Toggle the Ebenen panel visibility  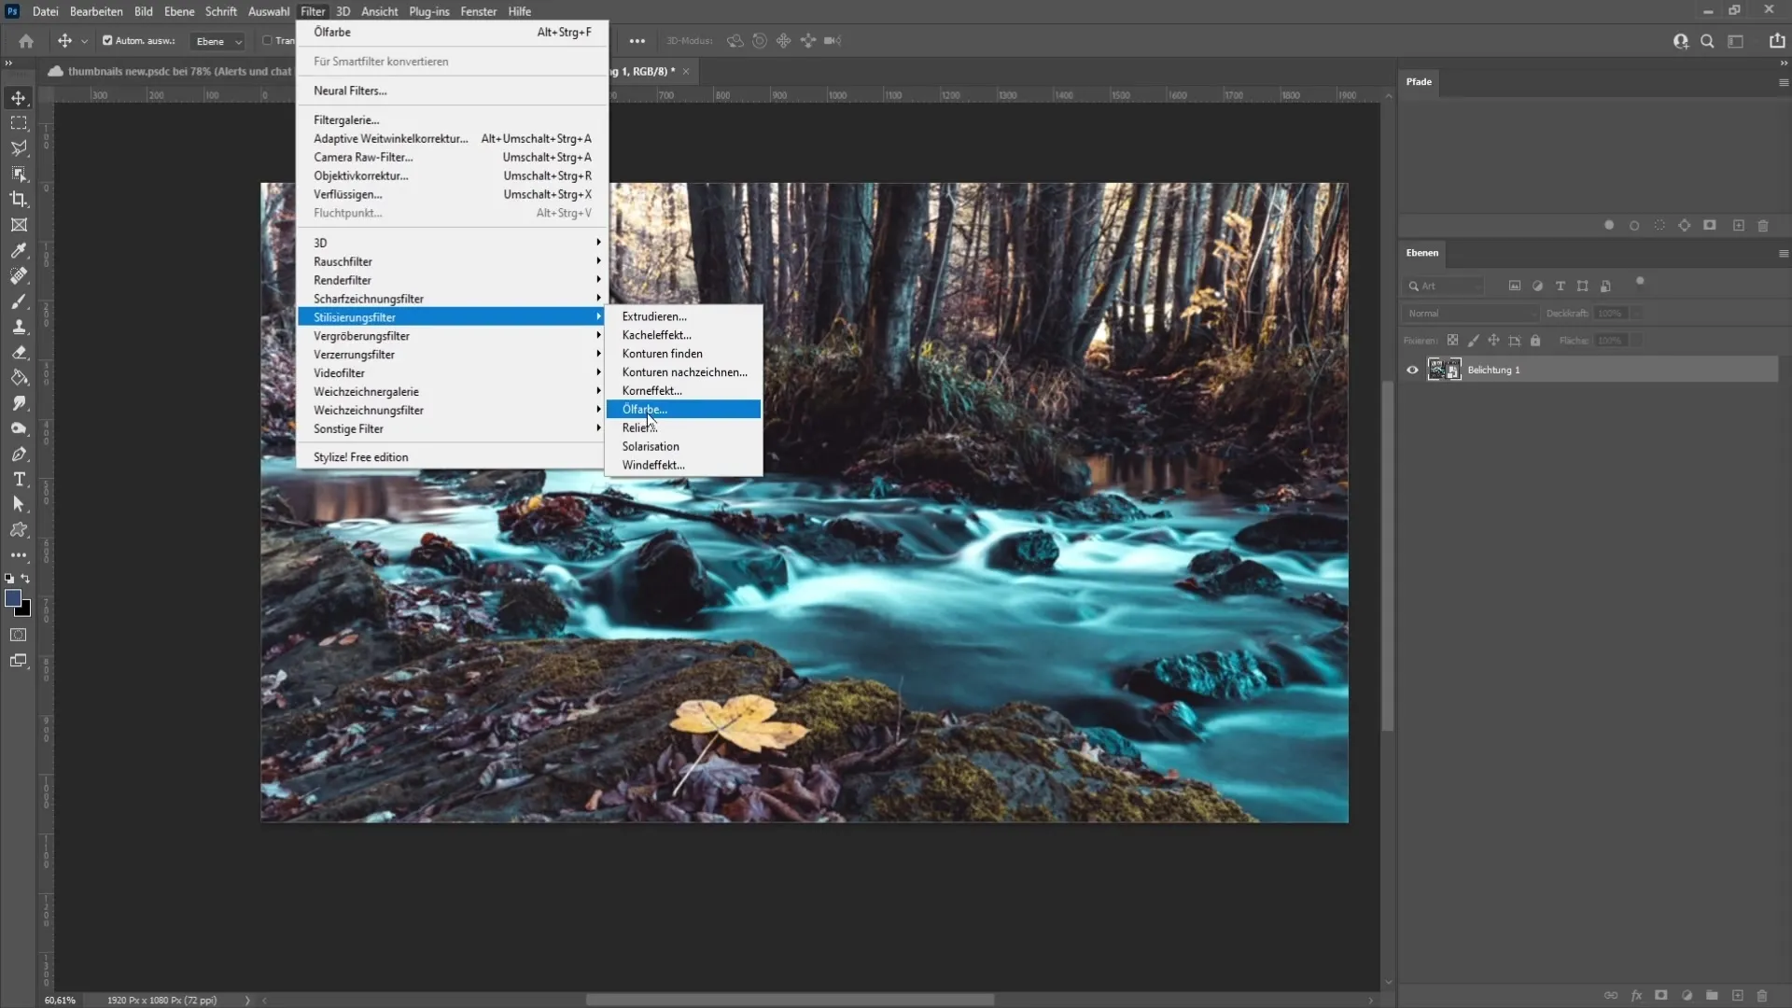[x=1422, y=251]
